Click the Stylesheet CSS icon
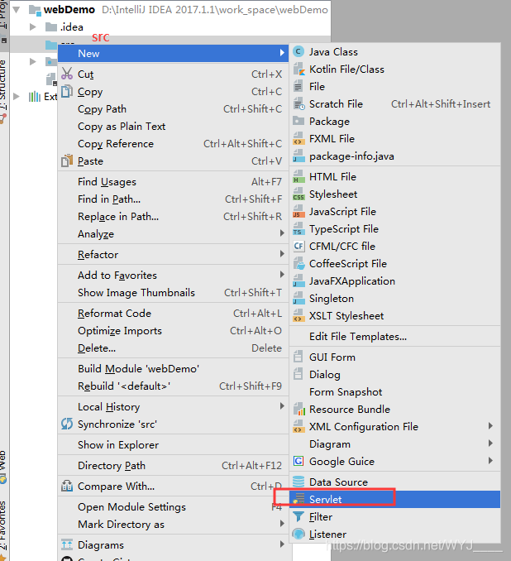 coord(298,194)
